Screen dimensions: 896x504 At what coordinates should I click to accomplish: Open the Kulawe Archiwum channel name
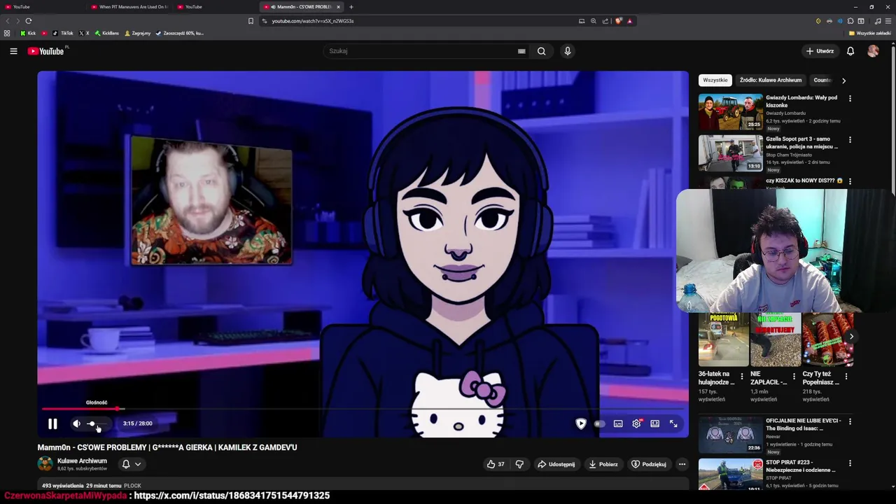click(x=82, y=461)
